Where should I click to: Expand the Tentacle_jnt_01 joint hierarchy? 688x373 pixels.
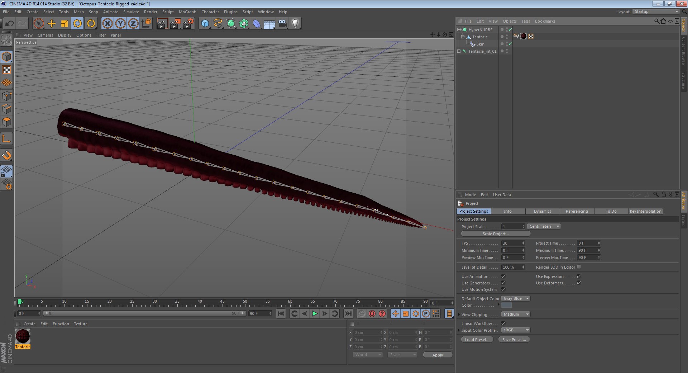pyautogui.click(x=459, y=51)
